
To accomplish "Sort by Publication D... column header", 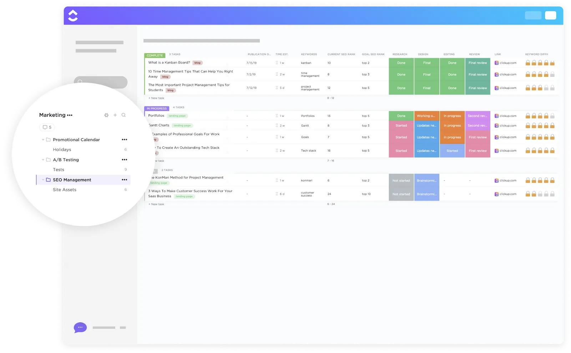I will (x=259, y=54).
